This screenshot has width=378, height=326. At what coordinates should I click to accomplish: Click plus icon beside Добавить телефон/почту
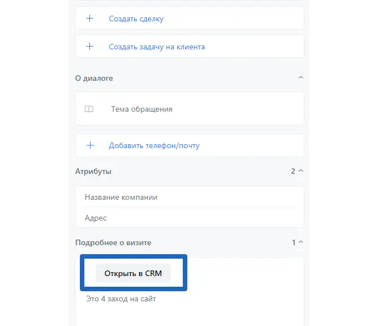click(x=89, y=145)
